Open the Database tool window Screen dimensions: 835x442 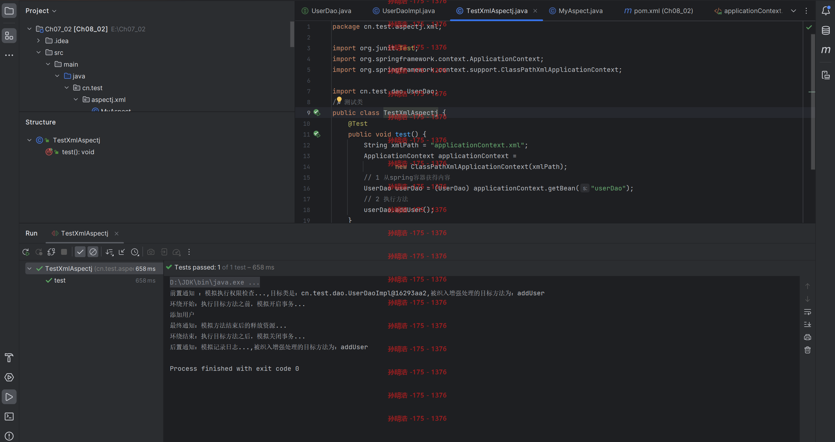[x=826, y=30]
